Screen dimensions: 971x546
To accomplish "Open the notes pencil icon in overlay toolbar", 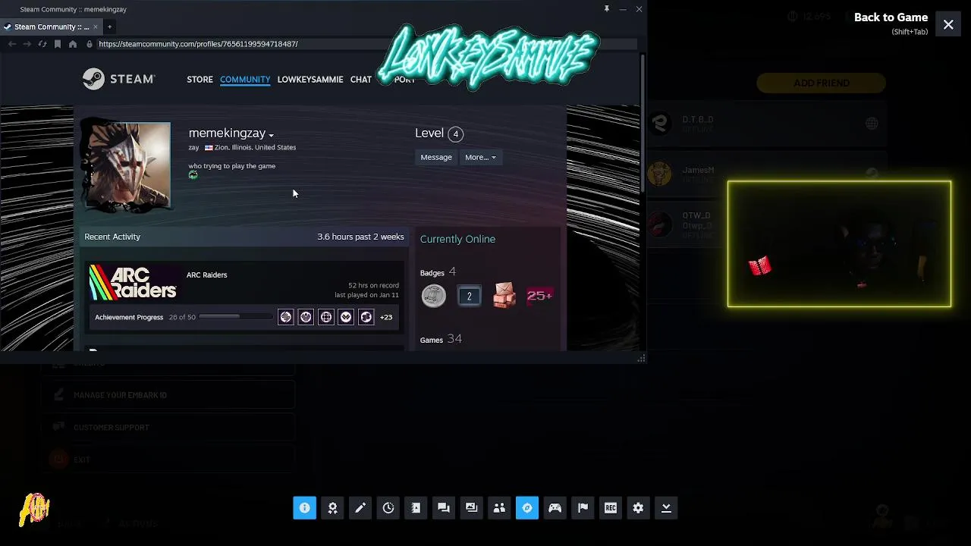I will pos(360,508).
